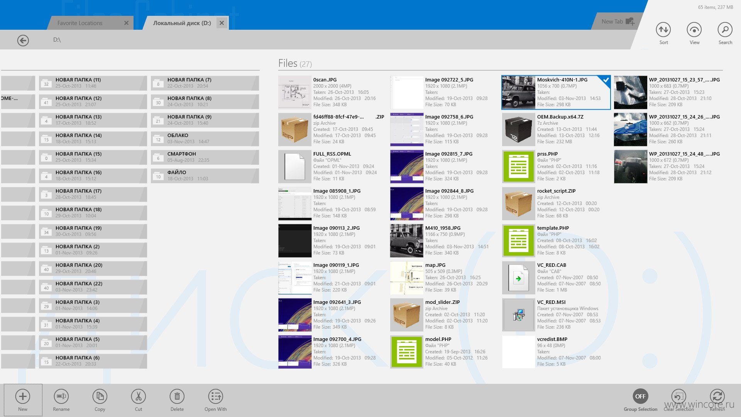Open folder НОВАЯ ПАПКА (12)
This screenshot has height=417, width=741.
[x=93, y=102]
